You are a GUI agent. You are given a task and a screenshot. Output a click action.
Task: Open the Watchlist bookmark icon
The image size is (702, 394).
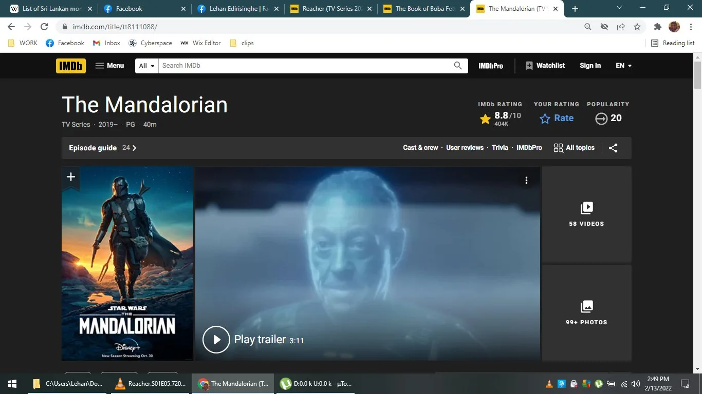[529, 66]
